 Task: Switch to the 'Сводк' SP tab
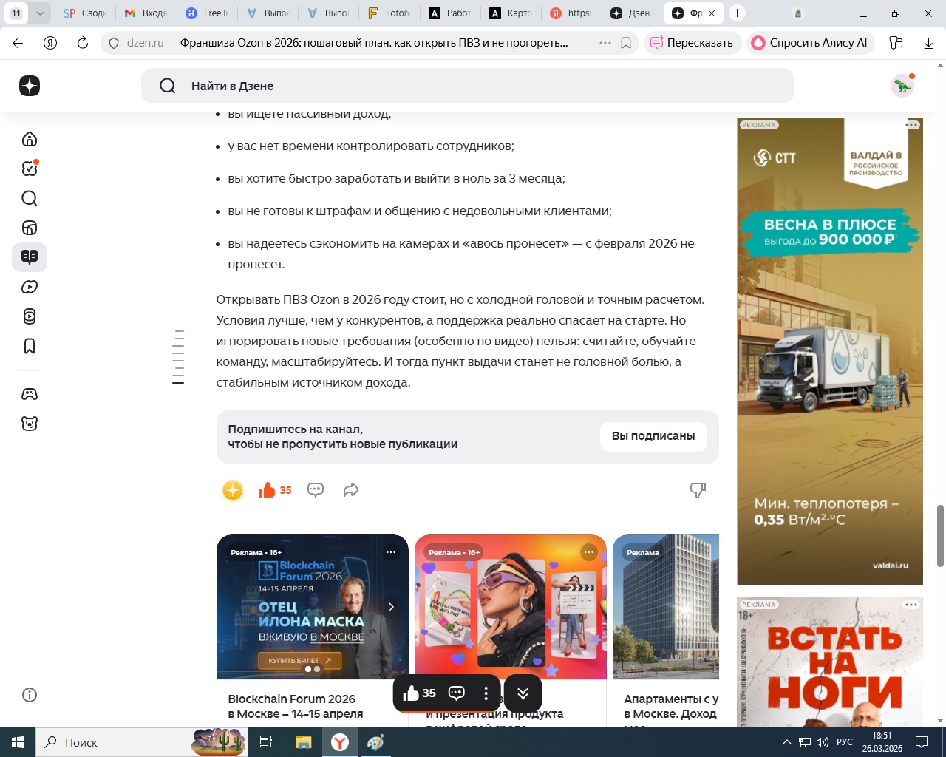point(85,13)
